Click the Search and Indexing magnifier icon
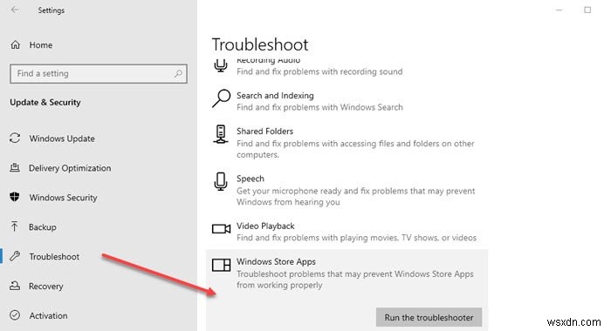The width and height of the screenshot is (611, 331). tap(221, 98)
